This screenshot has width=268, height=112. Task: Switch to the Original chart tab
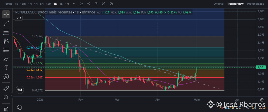point(219,4)
